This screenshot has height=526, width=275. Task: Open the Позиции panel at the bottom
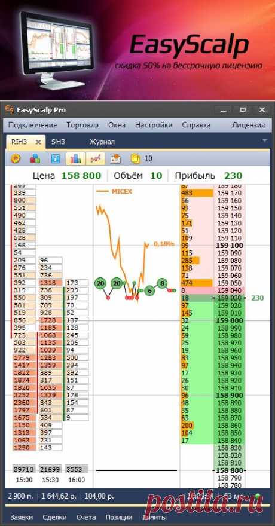point(119,518)
